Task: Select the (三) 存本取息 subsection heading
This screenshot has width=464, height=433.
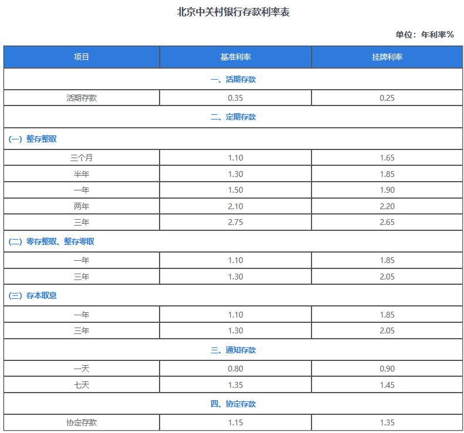Action: pos(32,295)
